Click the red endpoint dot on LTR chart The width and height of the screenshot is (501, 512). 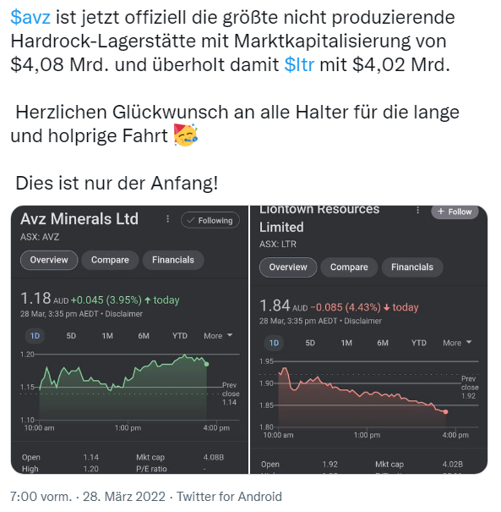tap(445, 412)
